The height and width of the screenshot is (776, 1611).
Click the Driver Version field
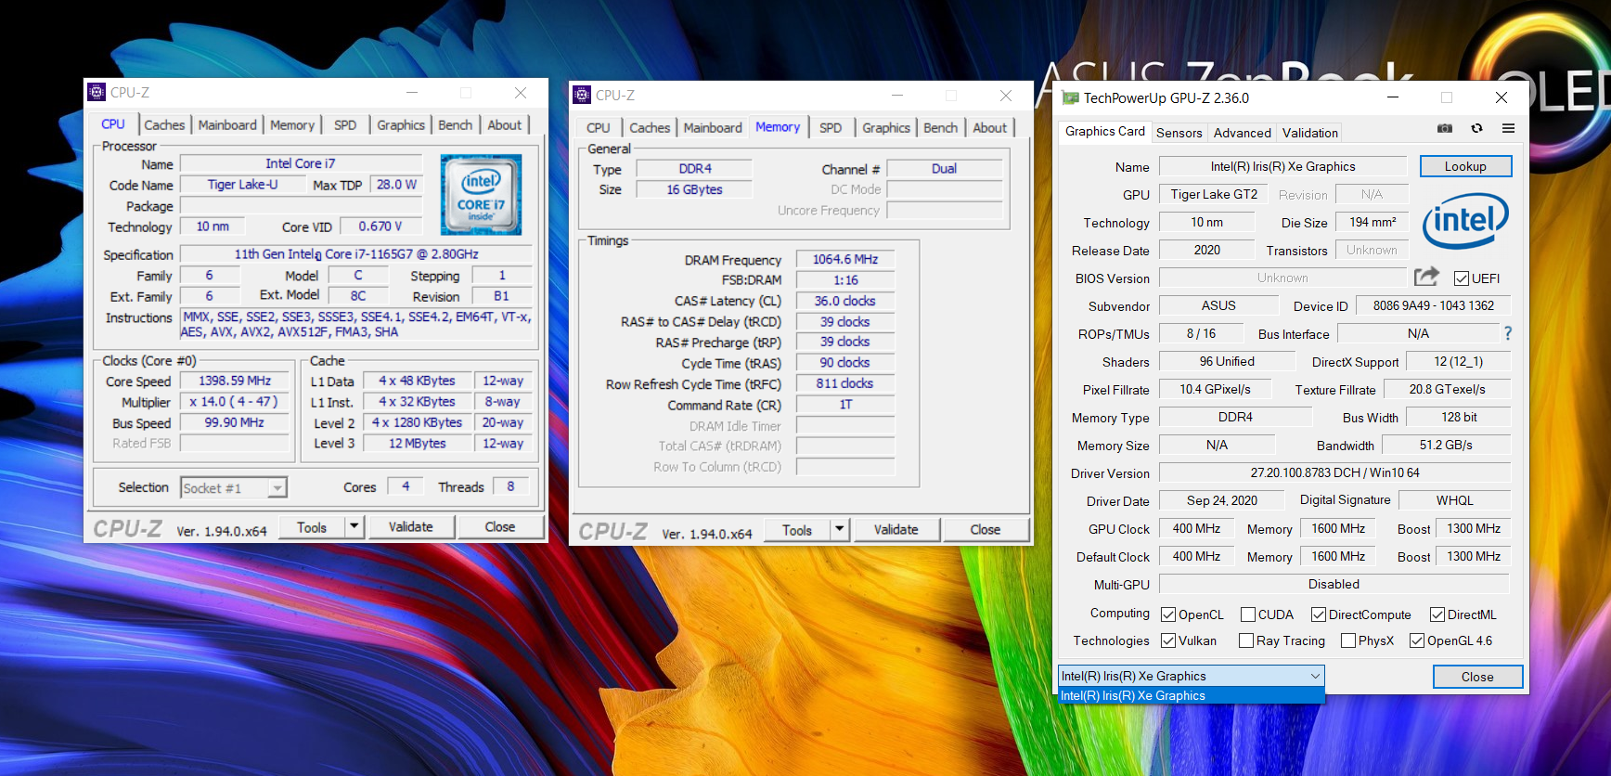1334,472
